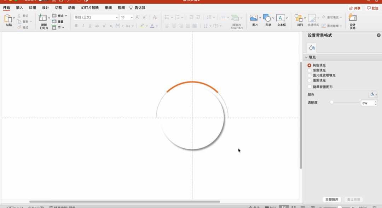Center align text
Screen dimensions: 382x208
tap(174, 25)
